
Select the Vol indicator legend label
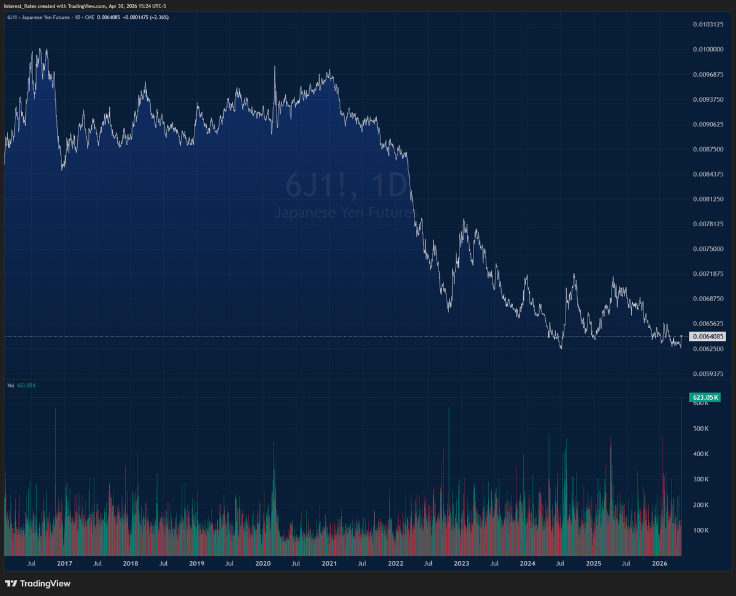point(10,385)
